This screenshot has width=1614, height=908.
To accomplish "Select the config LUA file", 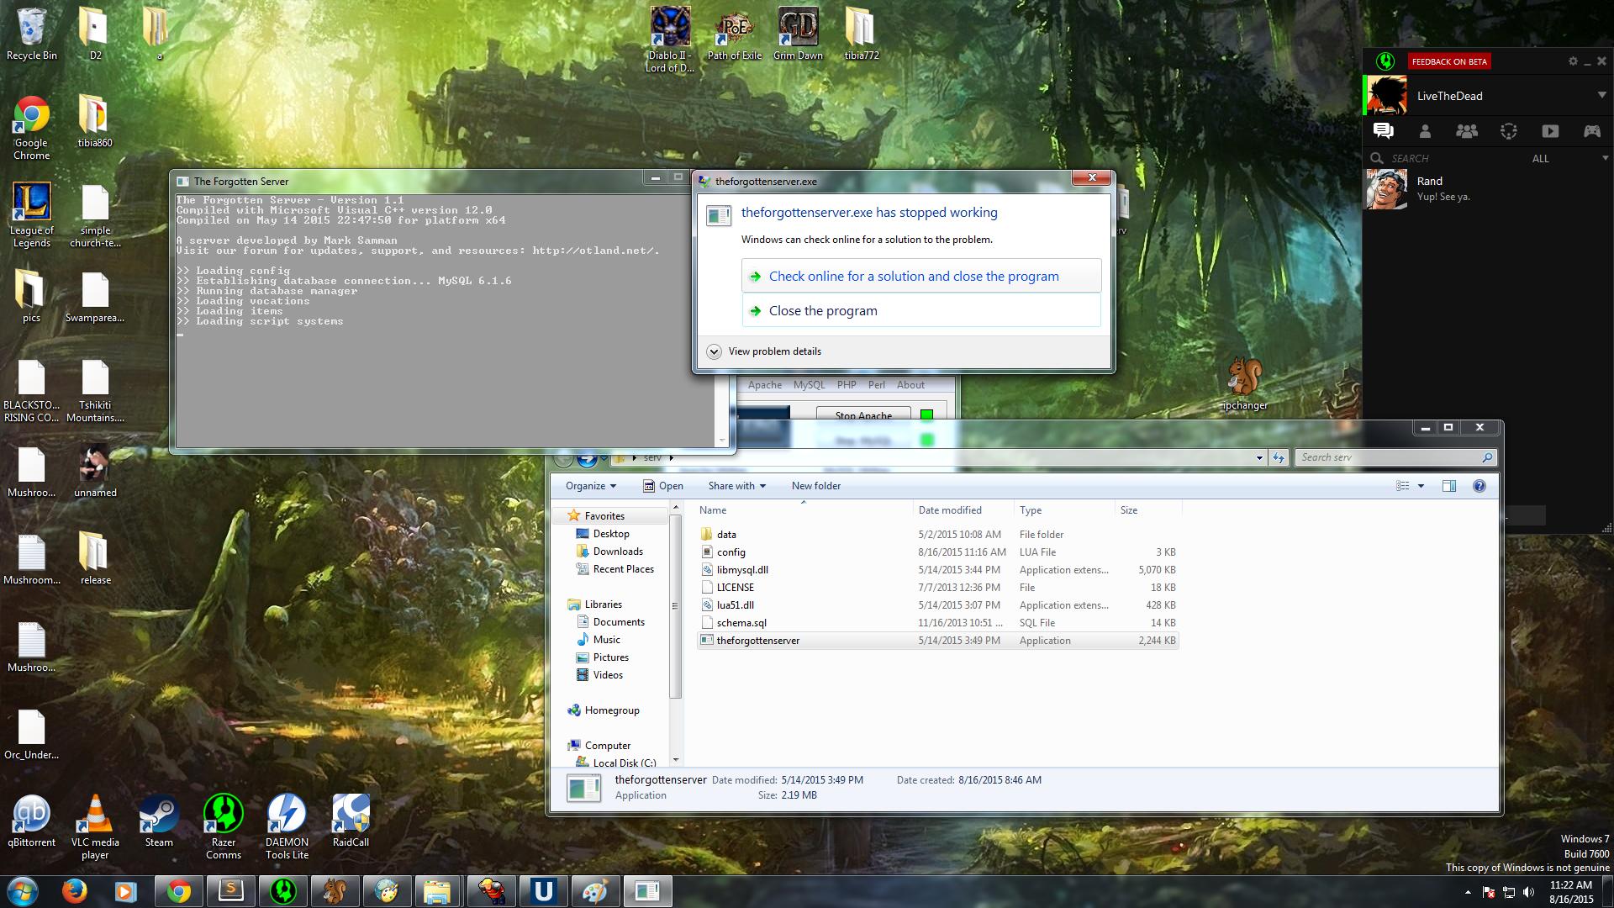I will pos(937,552).
